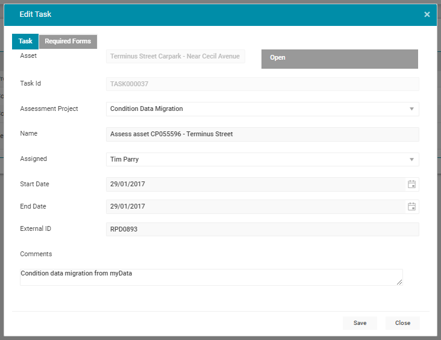Expand the Assessment Project dropdown
The image size is (441, 340).
411,109
